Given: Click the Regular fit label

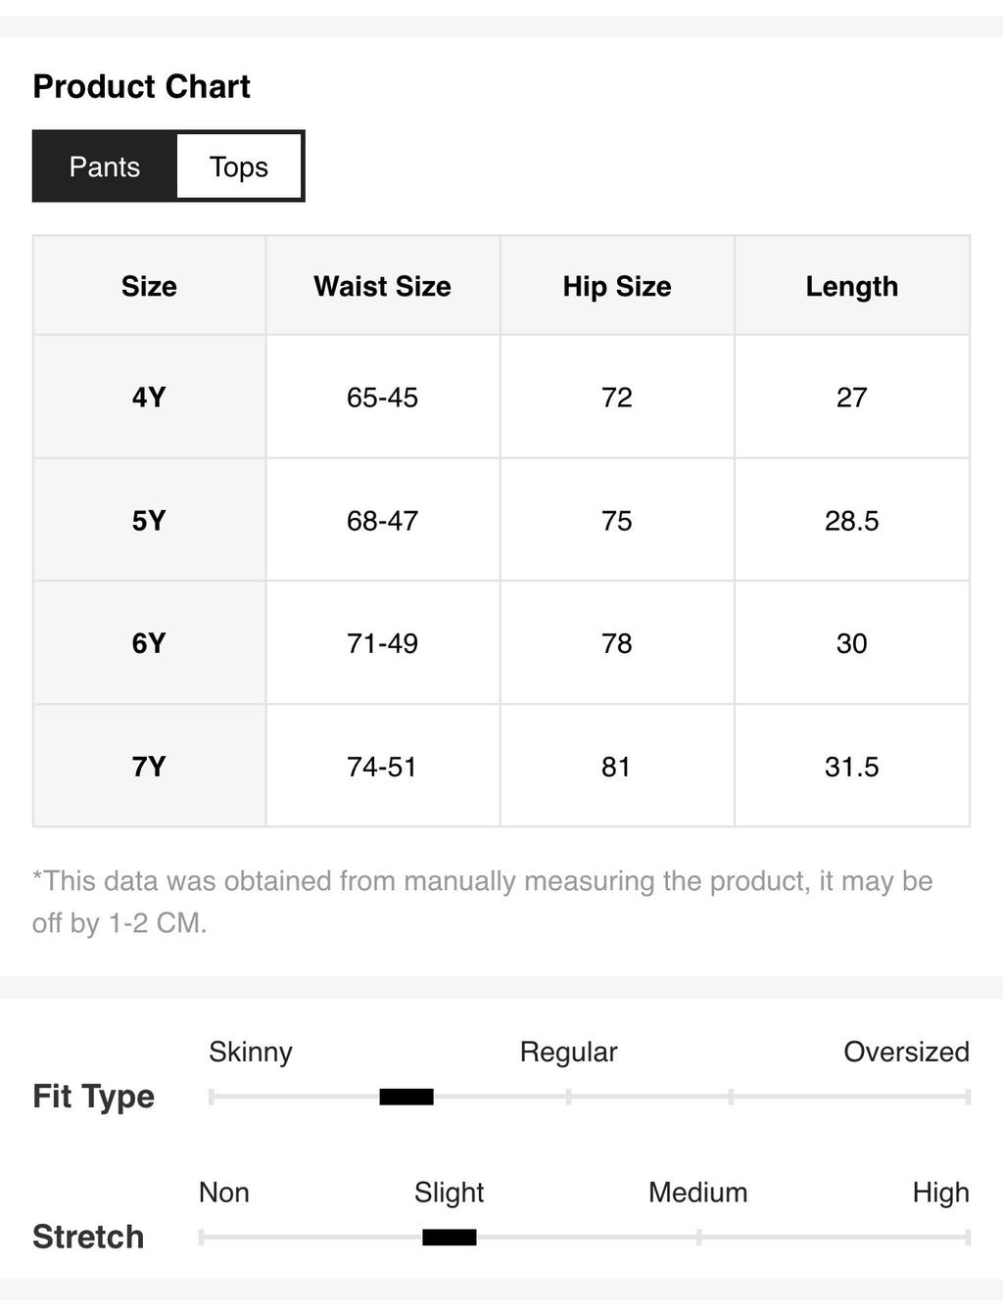Looking at the screenshot, I should pyautogui.click(x=568, y=1052).
